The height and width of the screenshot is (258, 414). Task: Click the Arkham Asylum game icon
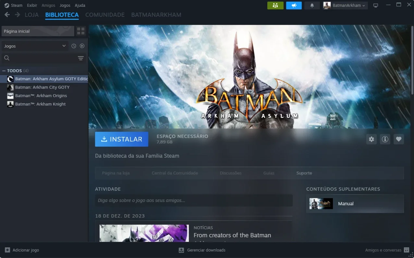[x=10, y=79]
